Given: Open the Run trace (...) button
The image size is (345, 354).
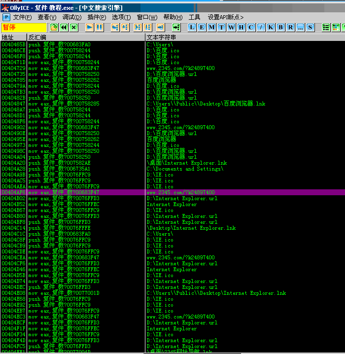Looking at the screenshot, I should click(300, 28).
